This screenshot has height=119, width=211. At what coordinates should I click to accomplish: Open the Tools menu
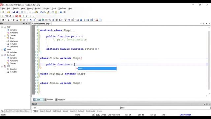54,8
